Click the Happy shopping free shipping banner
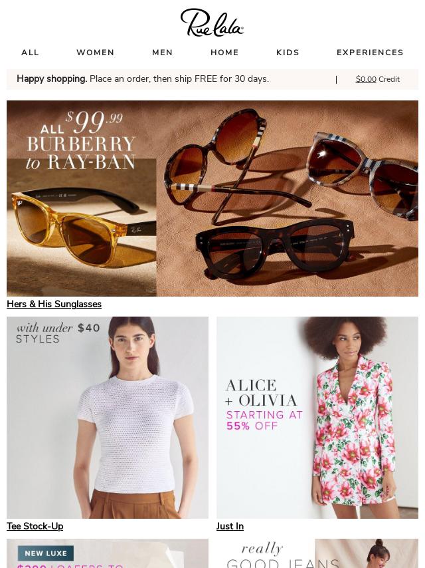 (x=143, y=79)
